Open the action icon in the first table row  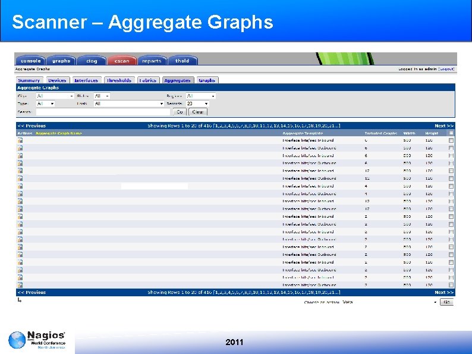click(x=20, y=140)
